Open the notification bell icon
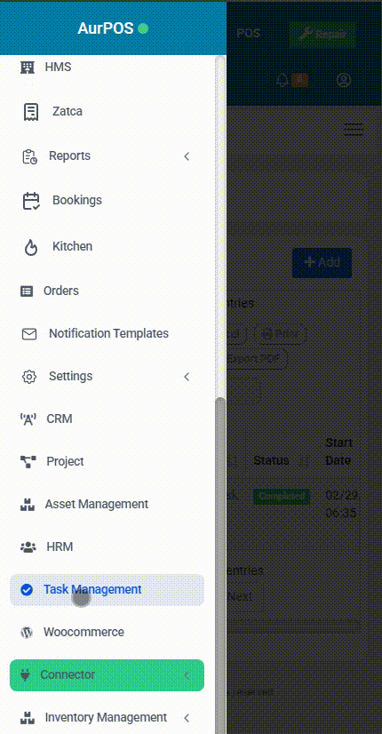This screenshot has width=382, height=734. click(283, 80)
